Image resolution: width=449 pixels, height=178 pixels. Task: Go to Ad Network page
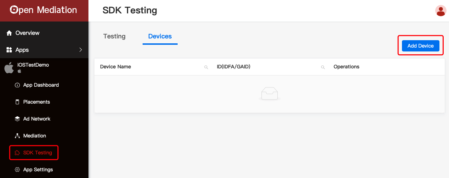tap(37, 119)
